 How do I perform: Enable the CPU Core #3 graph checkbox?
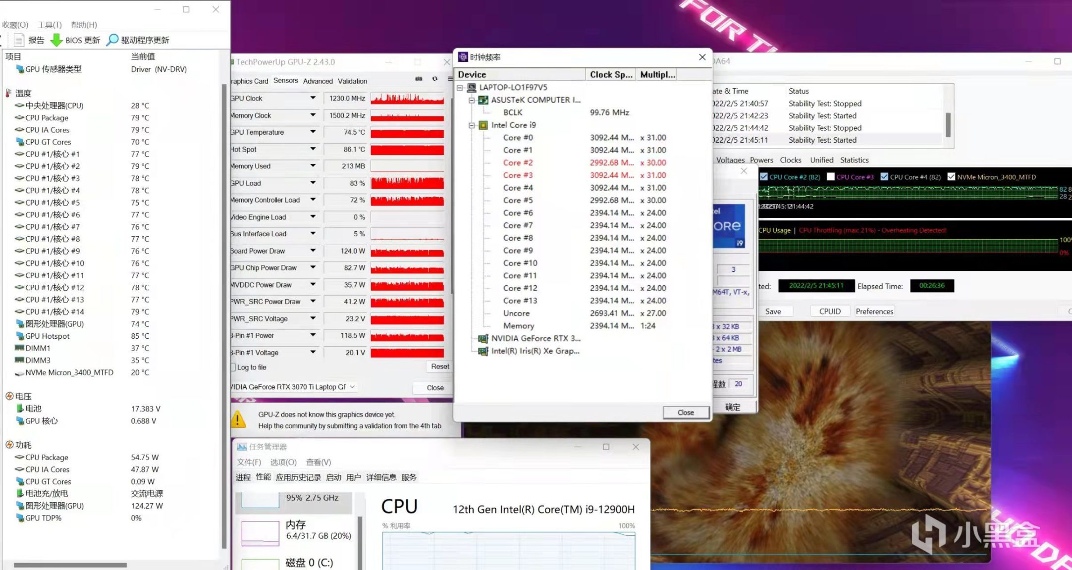[831, 177]
